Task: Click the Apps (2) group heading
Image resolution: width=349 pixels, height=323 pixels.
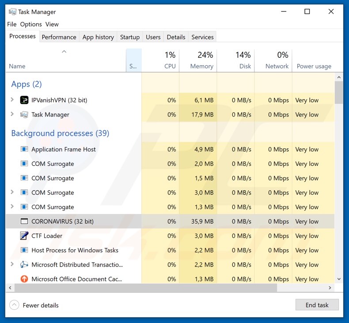Action: pos(27,84)
